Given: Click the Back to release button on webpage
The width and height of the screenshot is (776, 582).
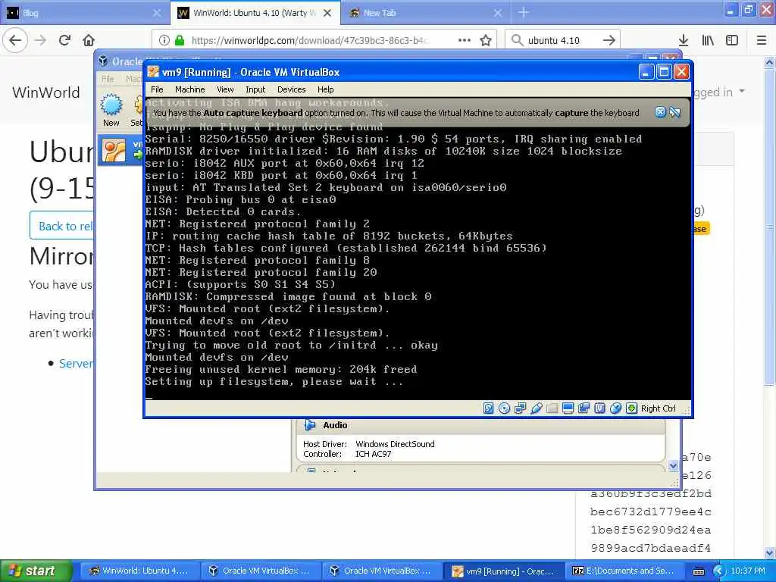Looking at the screenshot, I should [62, 226].
